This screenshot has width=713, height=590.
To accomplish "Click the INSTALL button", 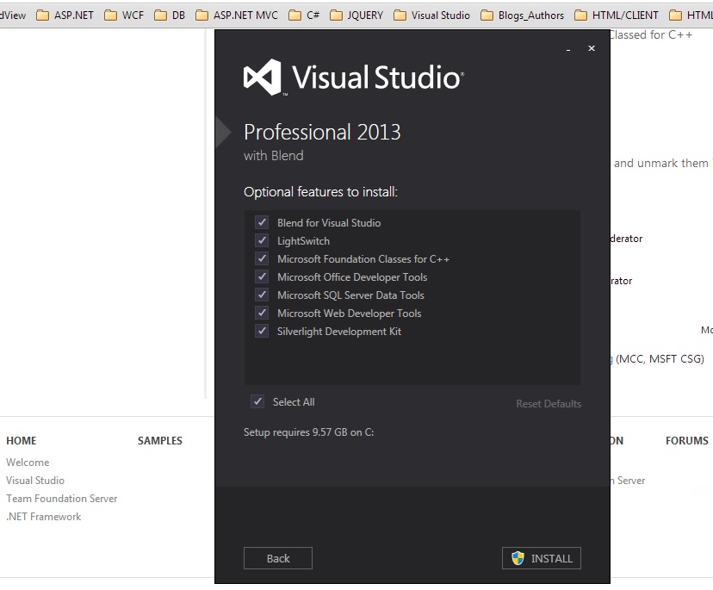I will [x=541, y=558].
